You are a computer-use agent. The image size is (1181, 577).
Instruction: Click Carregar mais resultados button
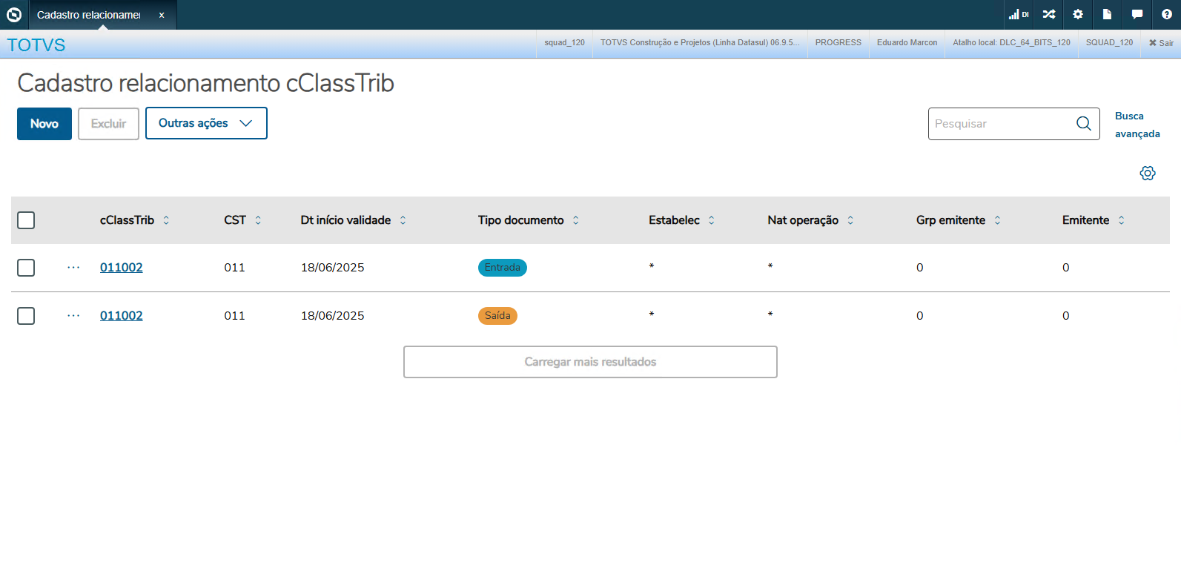click(x=590, y=362)
